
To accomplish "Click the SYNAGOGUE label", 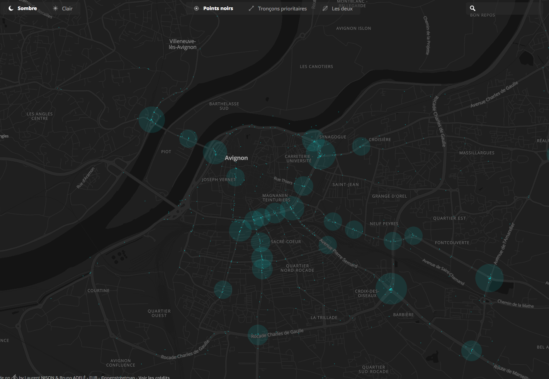I will tap(333, 137).
